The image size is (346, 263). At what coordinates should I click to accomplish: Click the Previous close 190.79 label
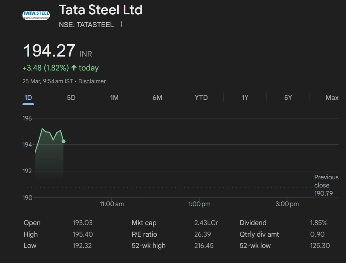click(326, 185)
